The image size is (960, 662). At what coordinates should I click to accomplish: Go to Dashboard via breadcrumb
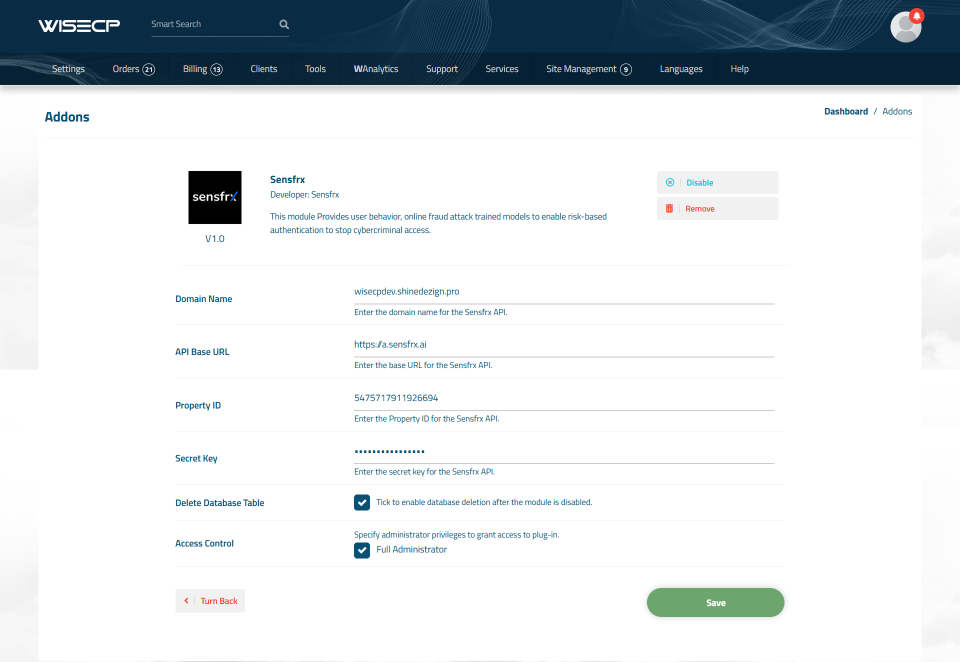pos(846,111)
